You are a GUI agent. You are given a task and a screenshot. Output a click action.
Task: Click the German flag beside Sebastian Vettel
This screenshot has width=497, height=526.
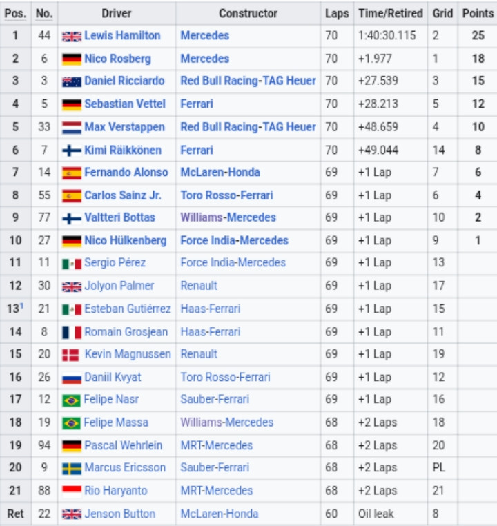[x=72, y=105]
